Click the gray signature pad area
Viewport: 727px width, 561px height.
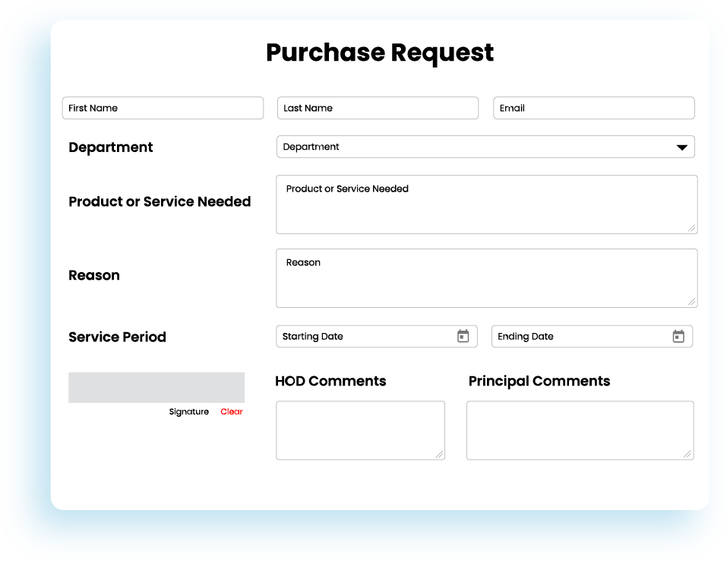[156, 387]
